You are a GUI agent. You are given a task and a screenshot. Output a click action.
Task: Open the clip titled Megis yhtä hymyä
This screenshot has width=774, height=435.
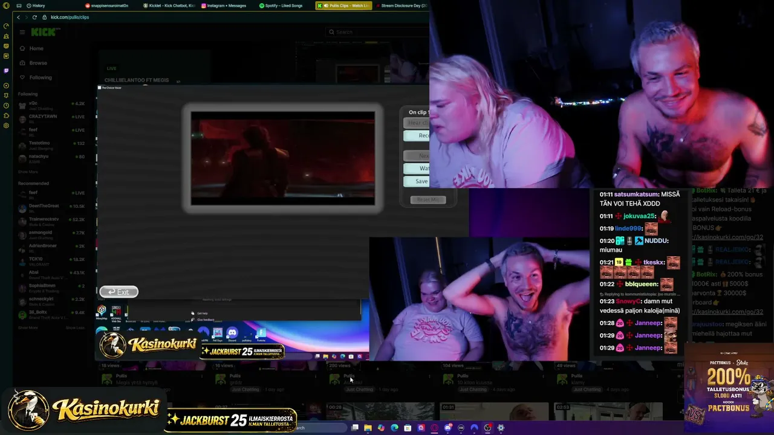(137, 382)
